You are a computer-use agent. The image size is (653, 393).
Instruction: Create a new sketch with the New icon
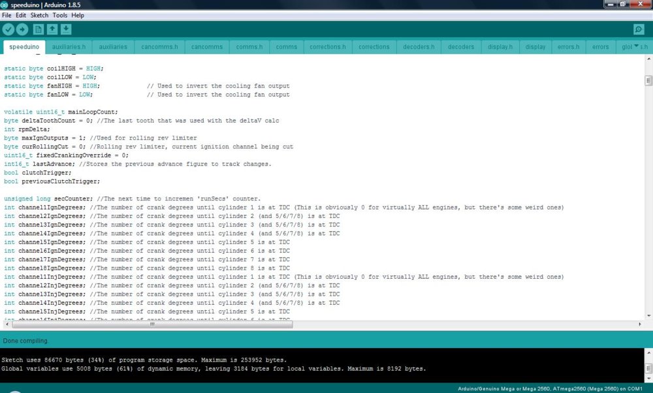pos(39,29)
